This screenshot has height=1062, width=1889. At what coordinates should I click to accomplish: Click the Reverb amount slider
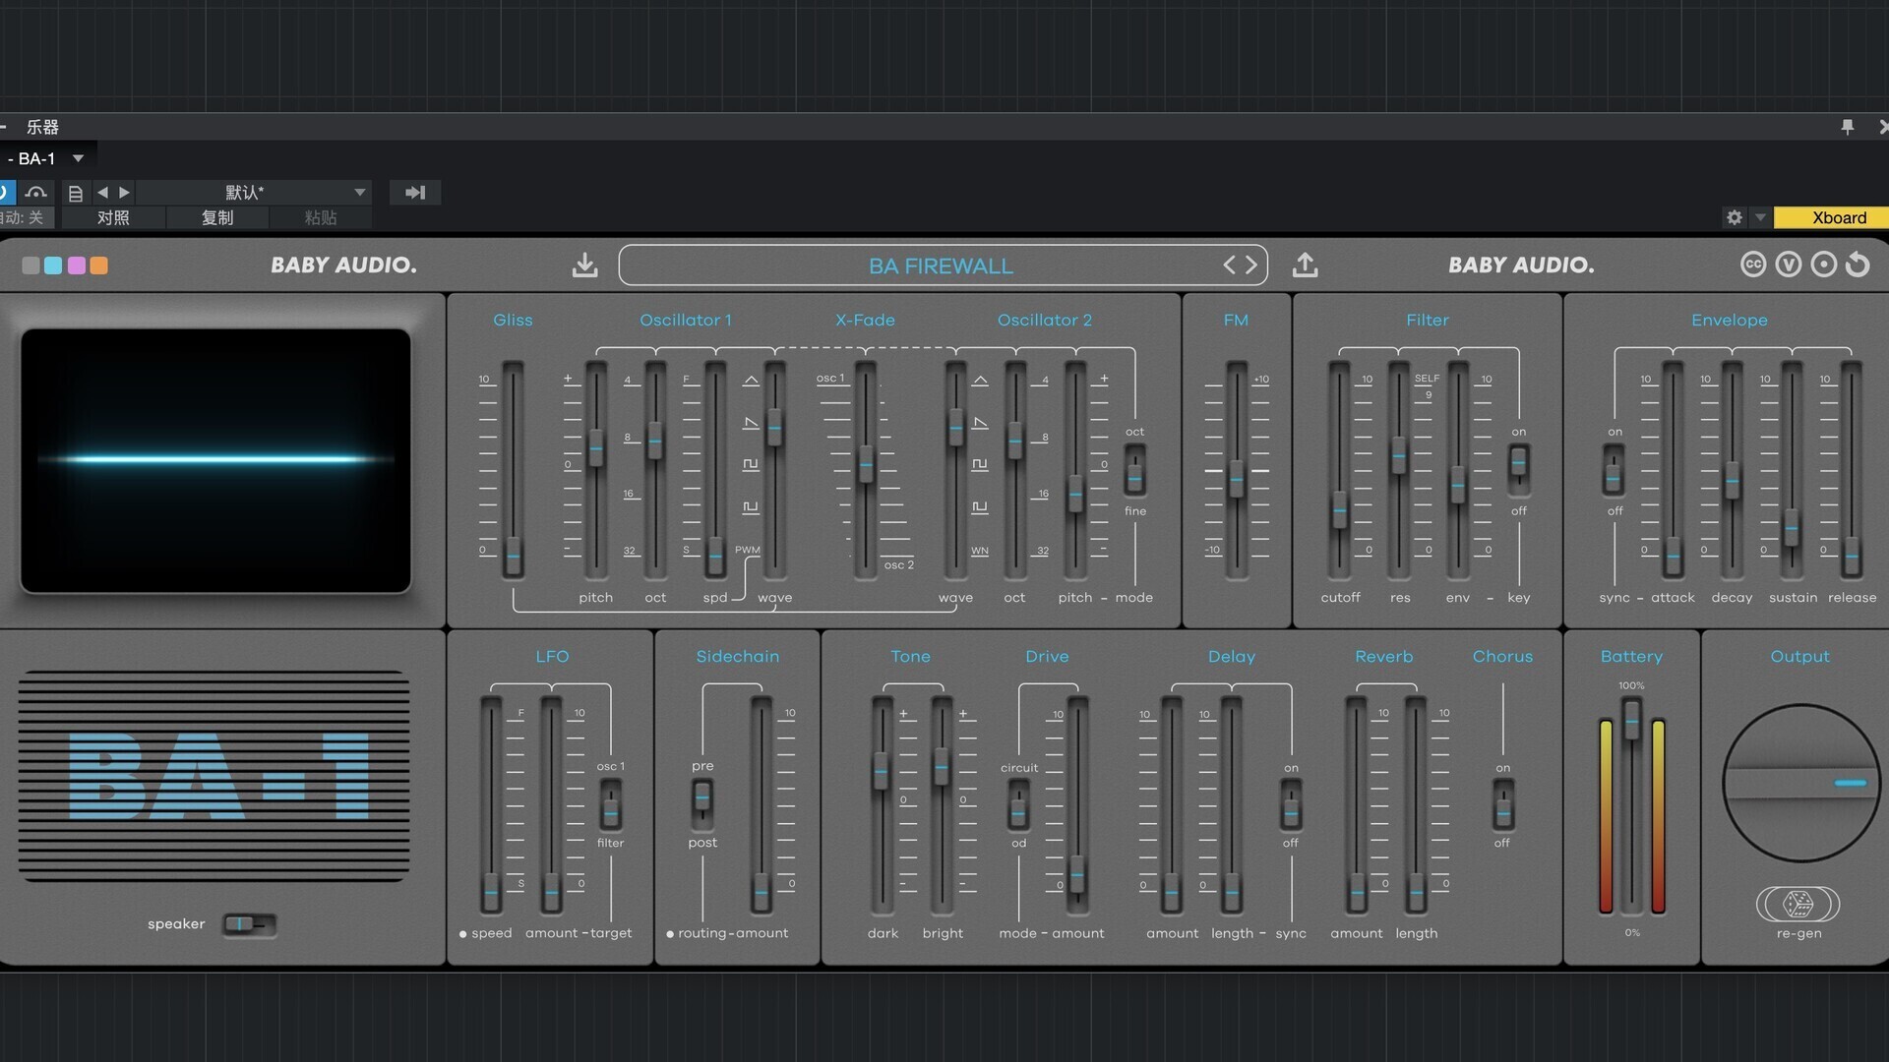(x=1356, y=804)
